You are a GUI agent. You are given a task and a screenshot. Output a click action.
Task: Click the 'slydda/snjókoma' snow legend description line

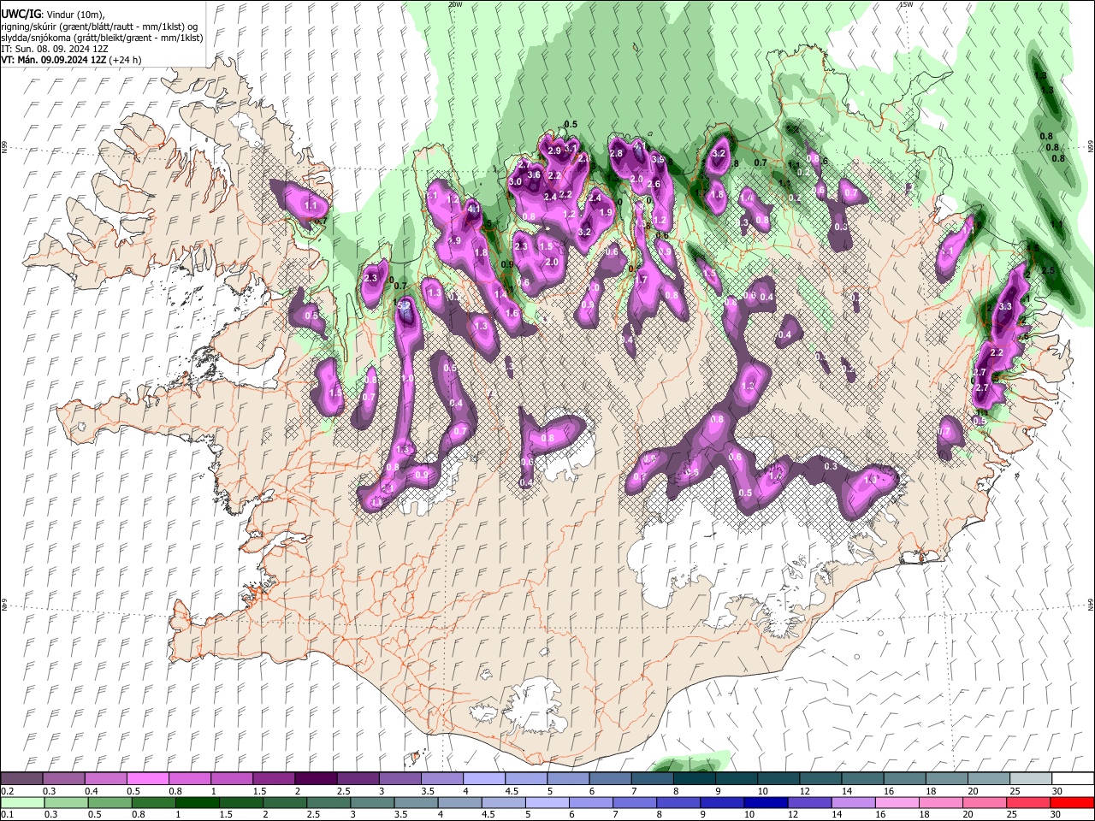pos(102,38)
